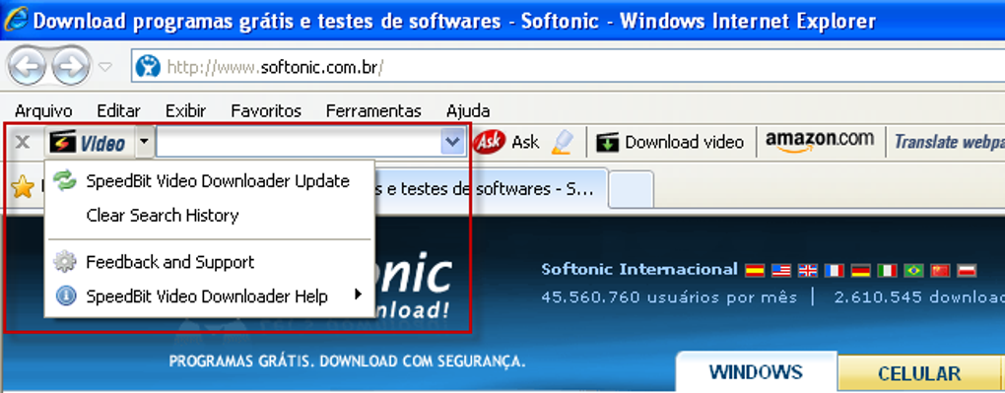Select the Brazil flag icon
The width and height of the screenshot is (1005, 393).
point(913,270)
